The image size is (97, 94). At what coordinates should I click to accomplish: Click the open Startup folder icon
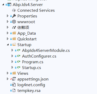pyautogui.click(x=14, y=45)
